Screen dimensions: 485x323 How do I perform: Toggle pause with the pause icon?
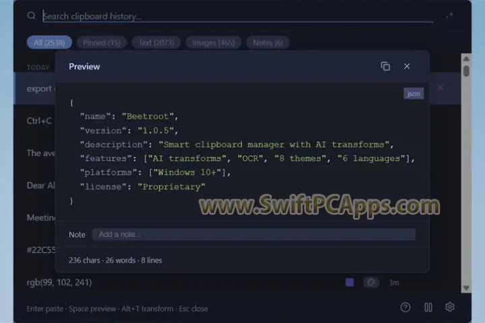click(x=428, y=308)
